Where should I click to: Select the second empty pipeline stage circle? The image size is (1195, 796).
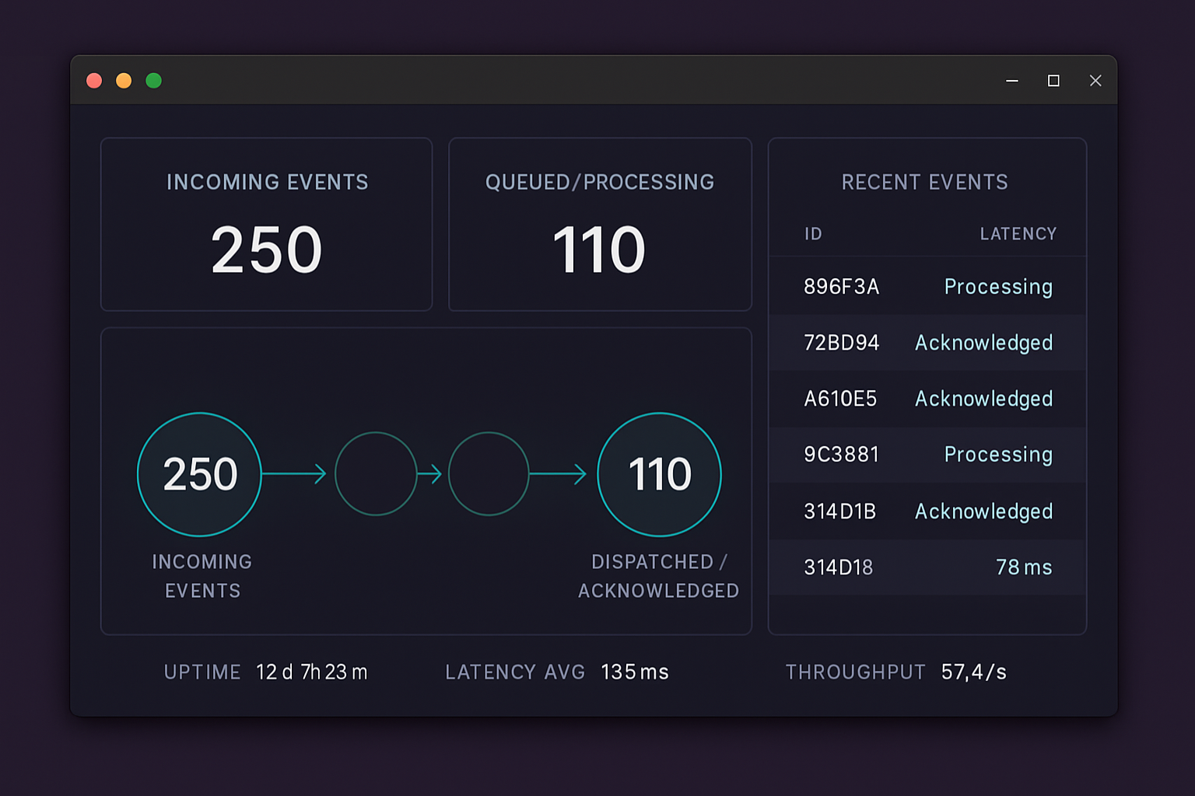coord(489,474)
